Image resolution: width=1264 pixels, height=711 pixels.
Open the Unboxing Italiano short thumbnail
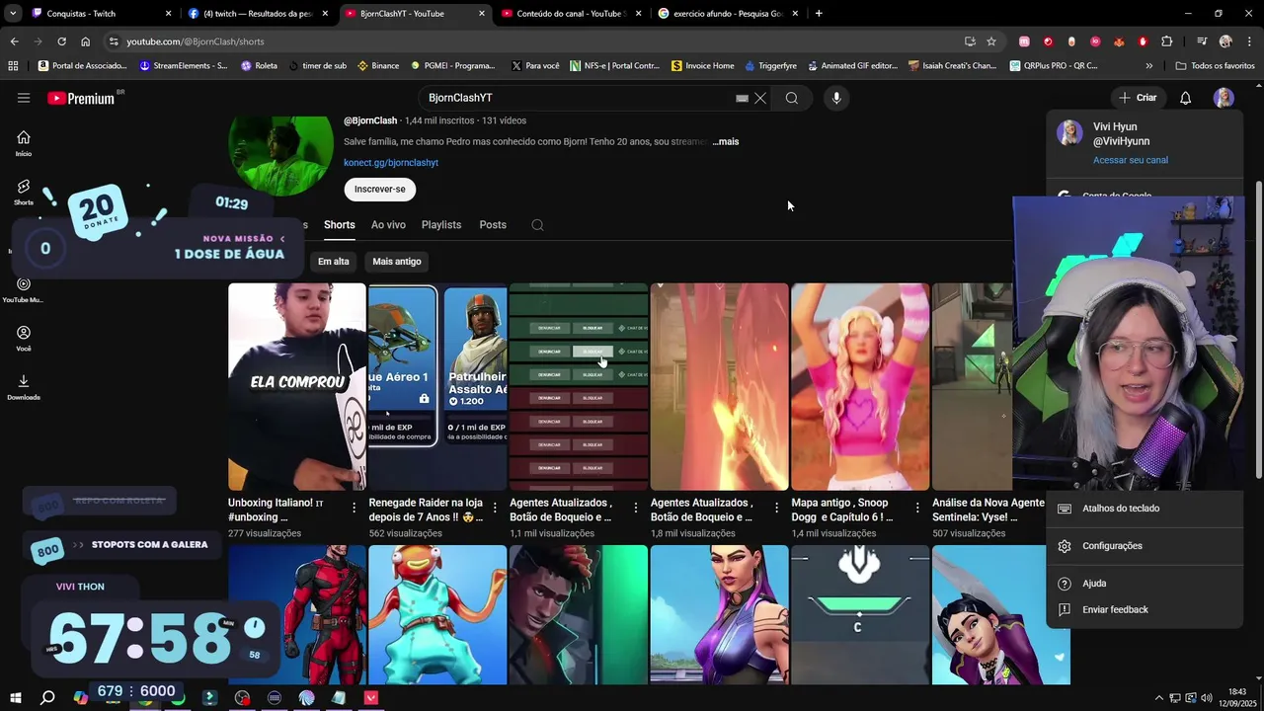(297, 387)
